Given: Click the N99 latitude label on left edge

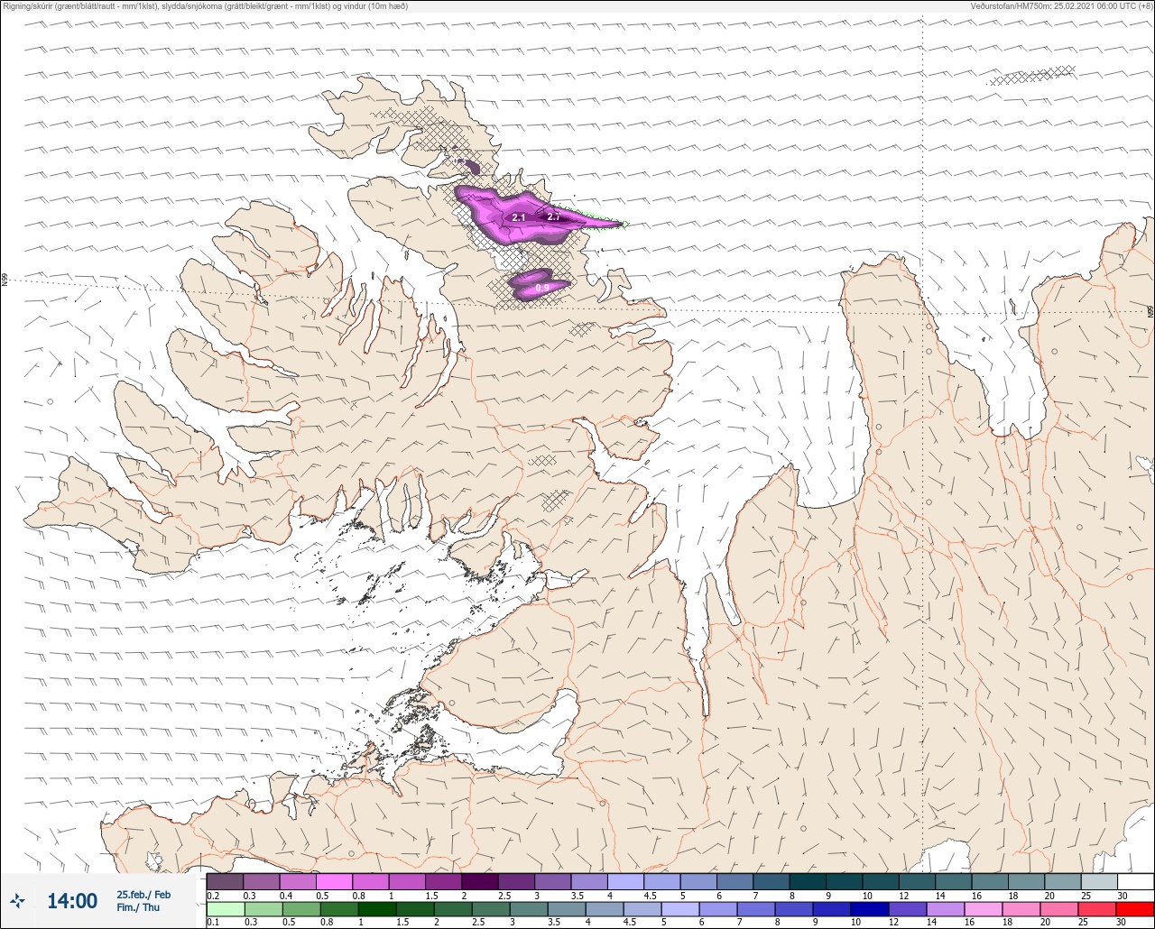Looking at the screenshot, I should point(5,281).
